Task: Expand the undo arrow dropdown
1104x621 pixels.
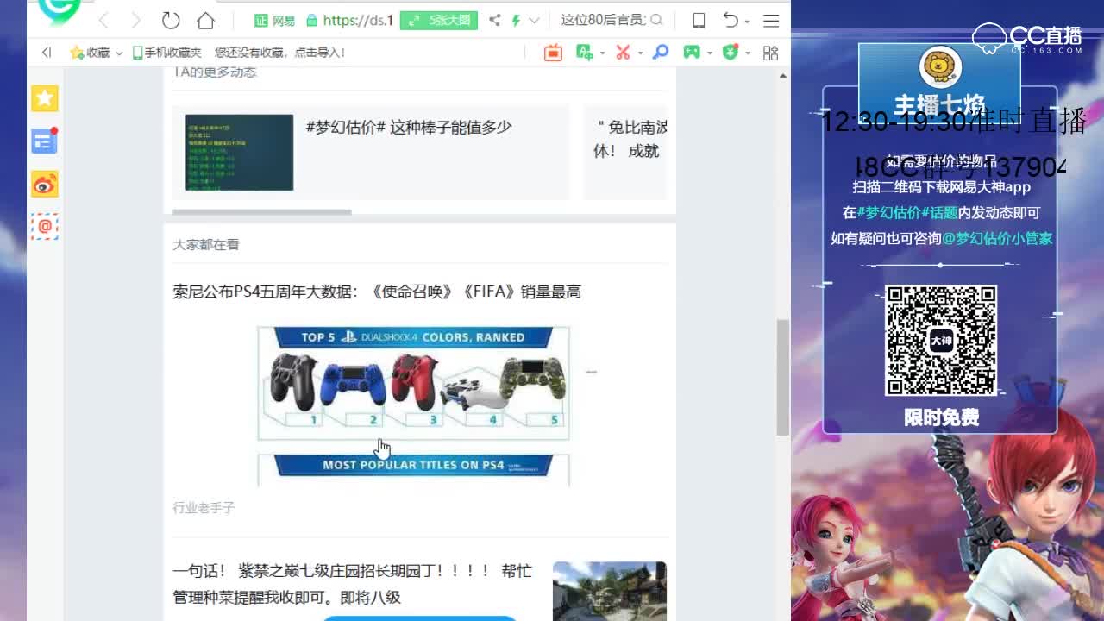Action: (747, 21)
